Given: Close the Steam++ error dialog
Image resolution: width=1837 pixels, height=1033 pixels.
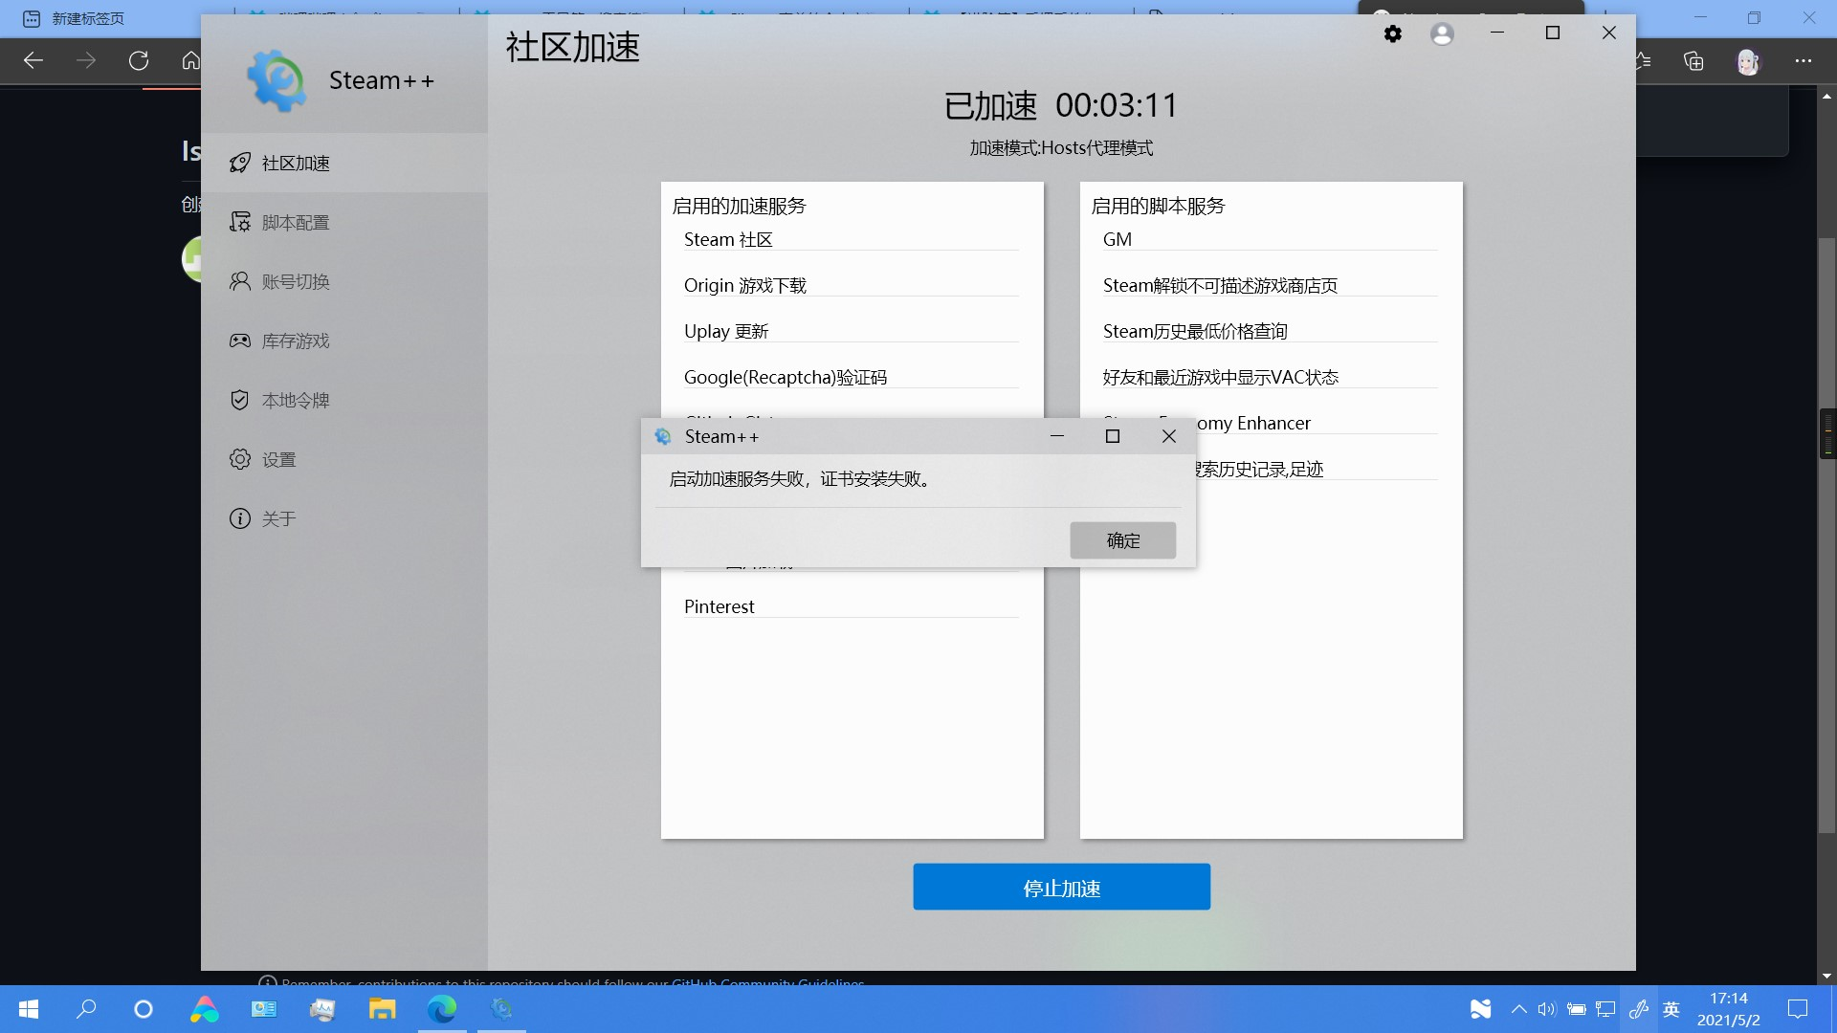Looking at the screenshot, I should tap(1168, 436).
